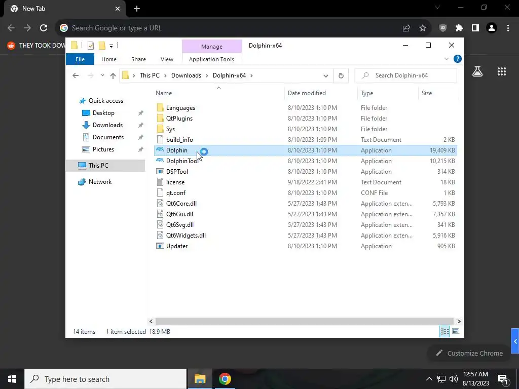Select the Qt6Core.dll file icon

[160, 204]
